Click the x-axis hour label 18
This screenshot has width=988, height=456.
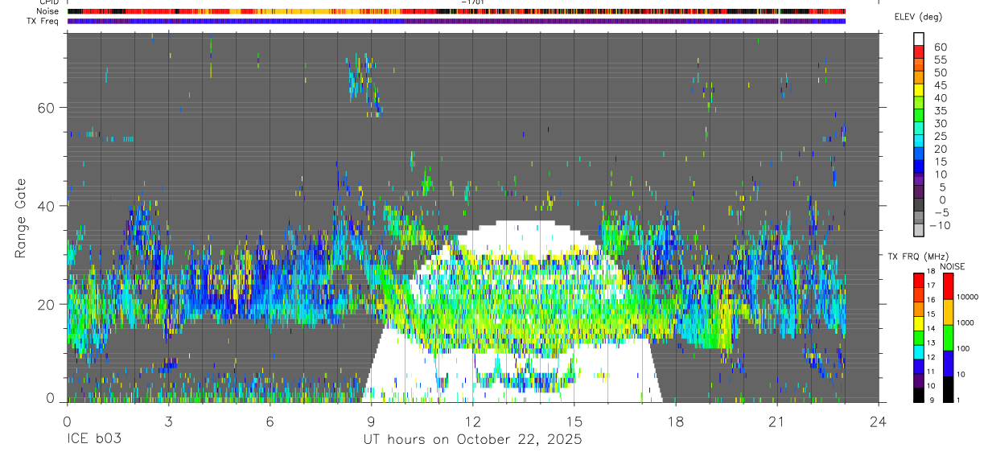tap(676, 421)
